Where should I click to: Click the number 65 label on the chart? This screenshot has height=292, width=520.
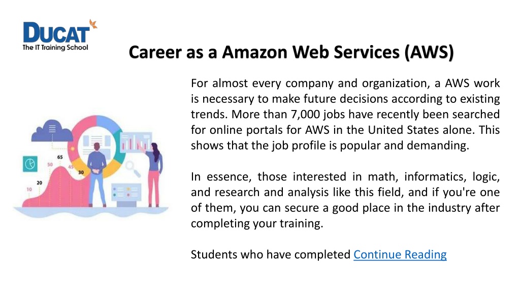click(x=60, y=157)
